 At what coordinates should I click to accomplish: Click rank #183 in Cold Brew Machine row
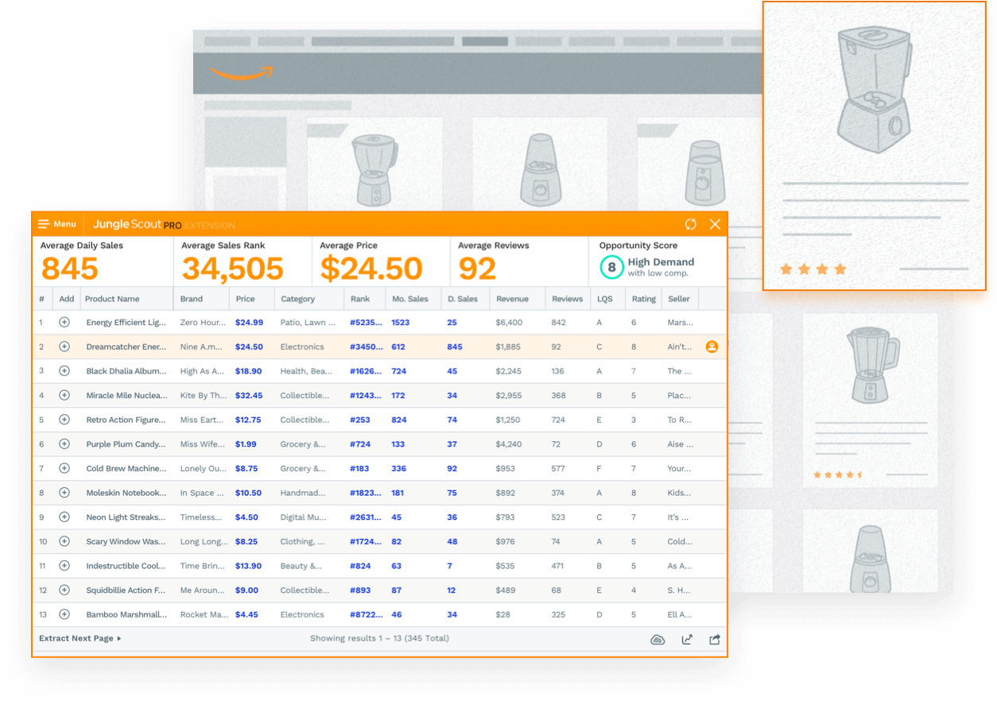click(x=359, y=468)
